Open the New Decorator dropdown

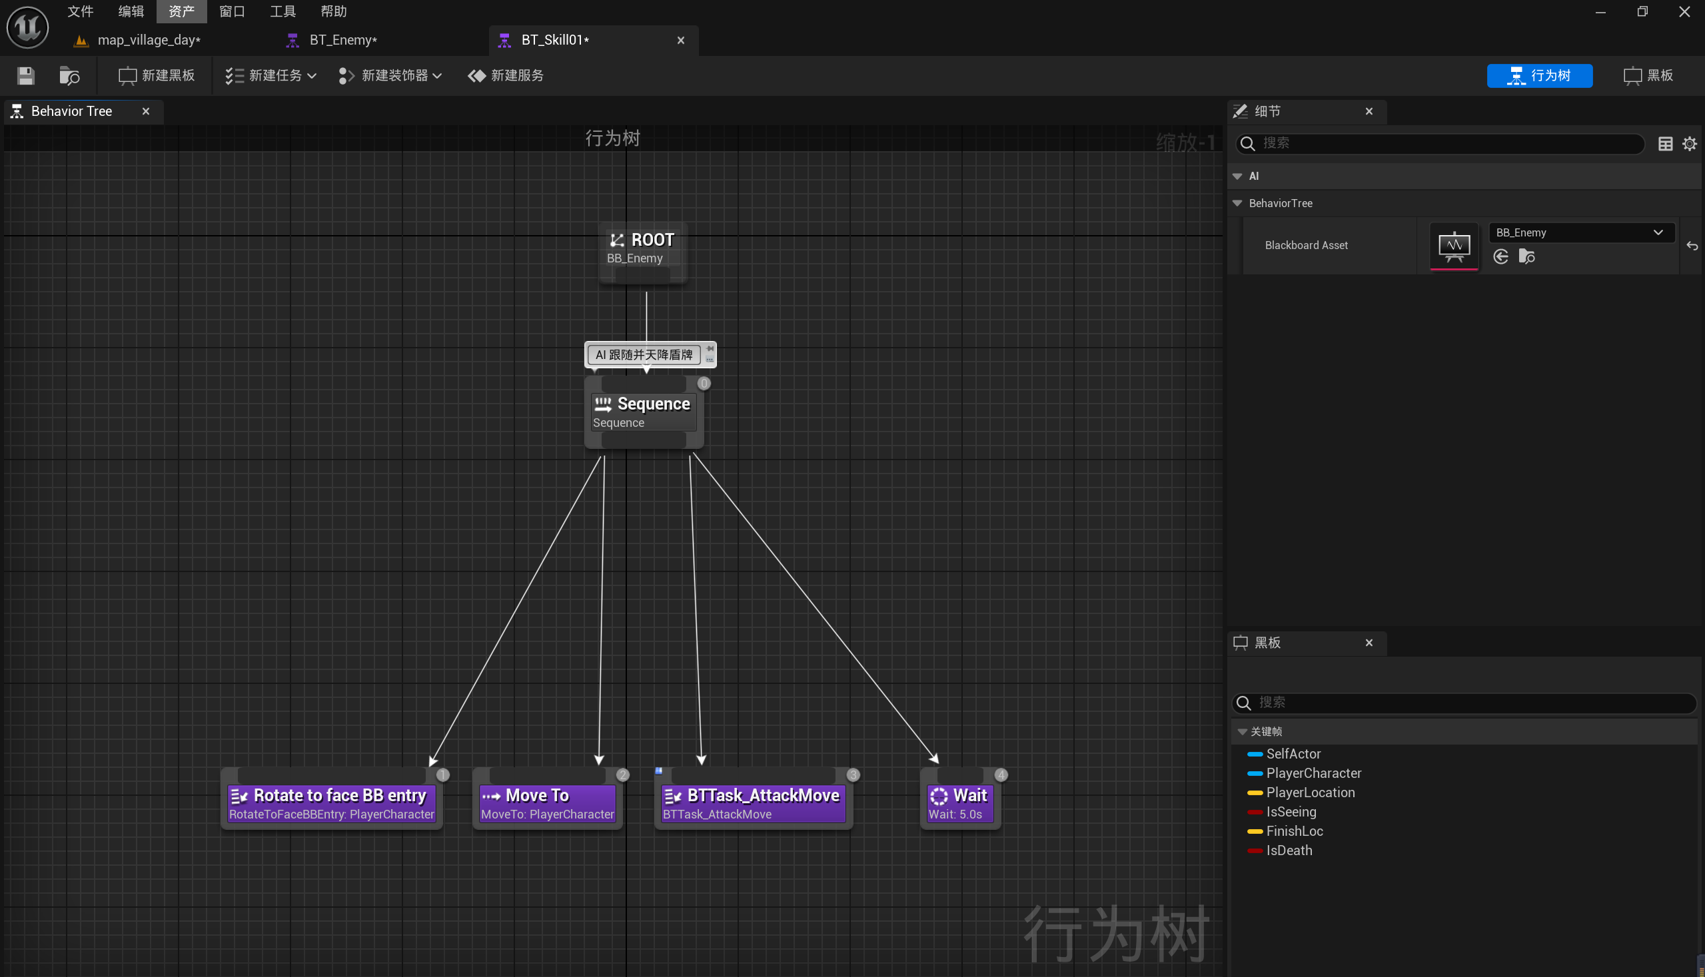pos(390,76)
